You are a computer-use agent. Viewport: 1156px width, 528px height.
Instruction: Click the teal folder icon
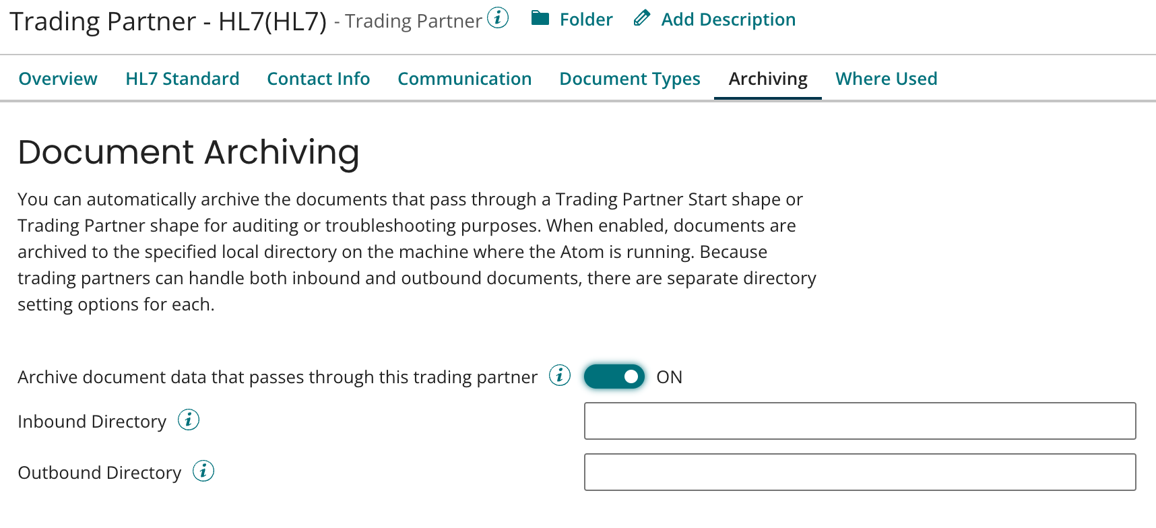[541, 19]
